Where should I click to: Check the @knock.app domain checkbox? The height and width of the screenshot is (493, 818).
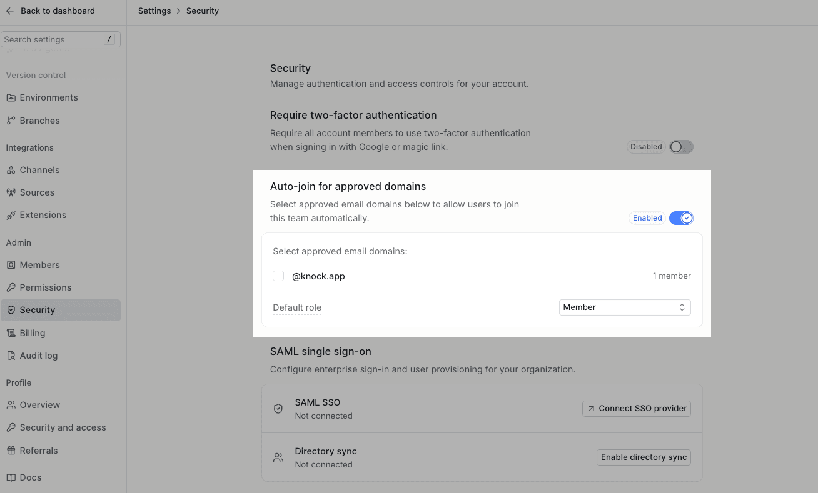(x=278, y=276)
